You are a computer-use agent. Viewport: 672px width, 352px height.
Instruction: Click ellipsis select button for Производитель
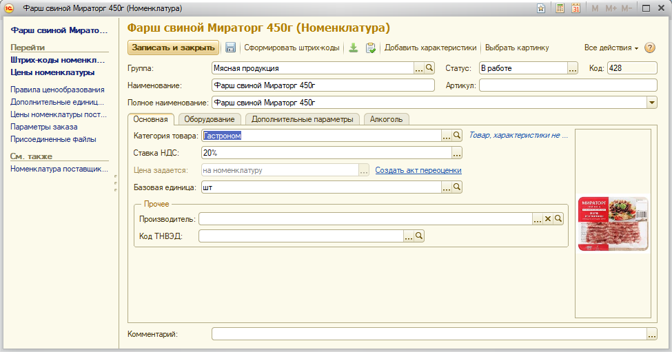538,219
